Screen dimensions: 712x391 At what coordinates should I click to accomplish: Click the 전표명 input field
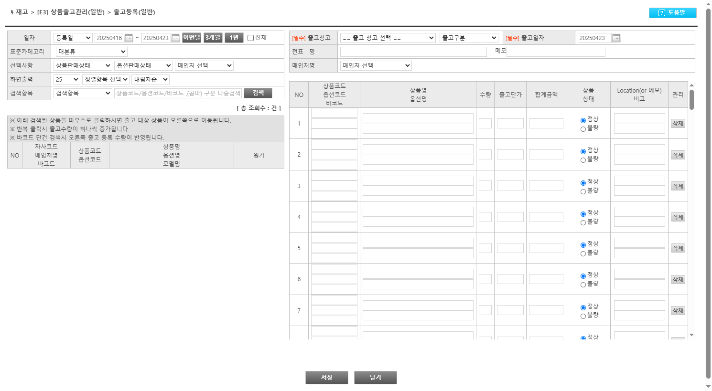coord(414,51)
